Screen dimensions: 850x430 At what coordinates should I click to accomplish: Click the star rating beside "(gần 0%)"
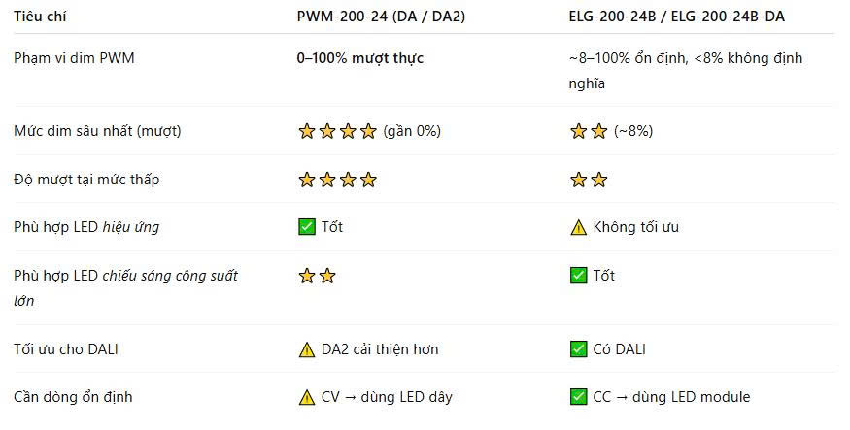(x=337, y=131)
